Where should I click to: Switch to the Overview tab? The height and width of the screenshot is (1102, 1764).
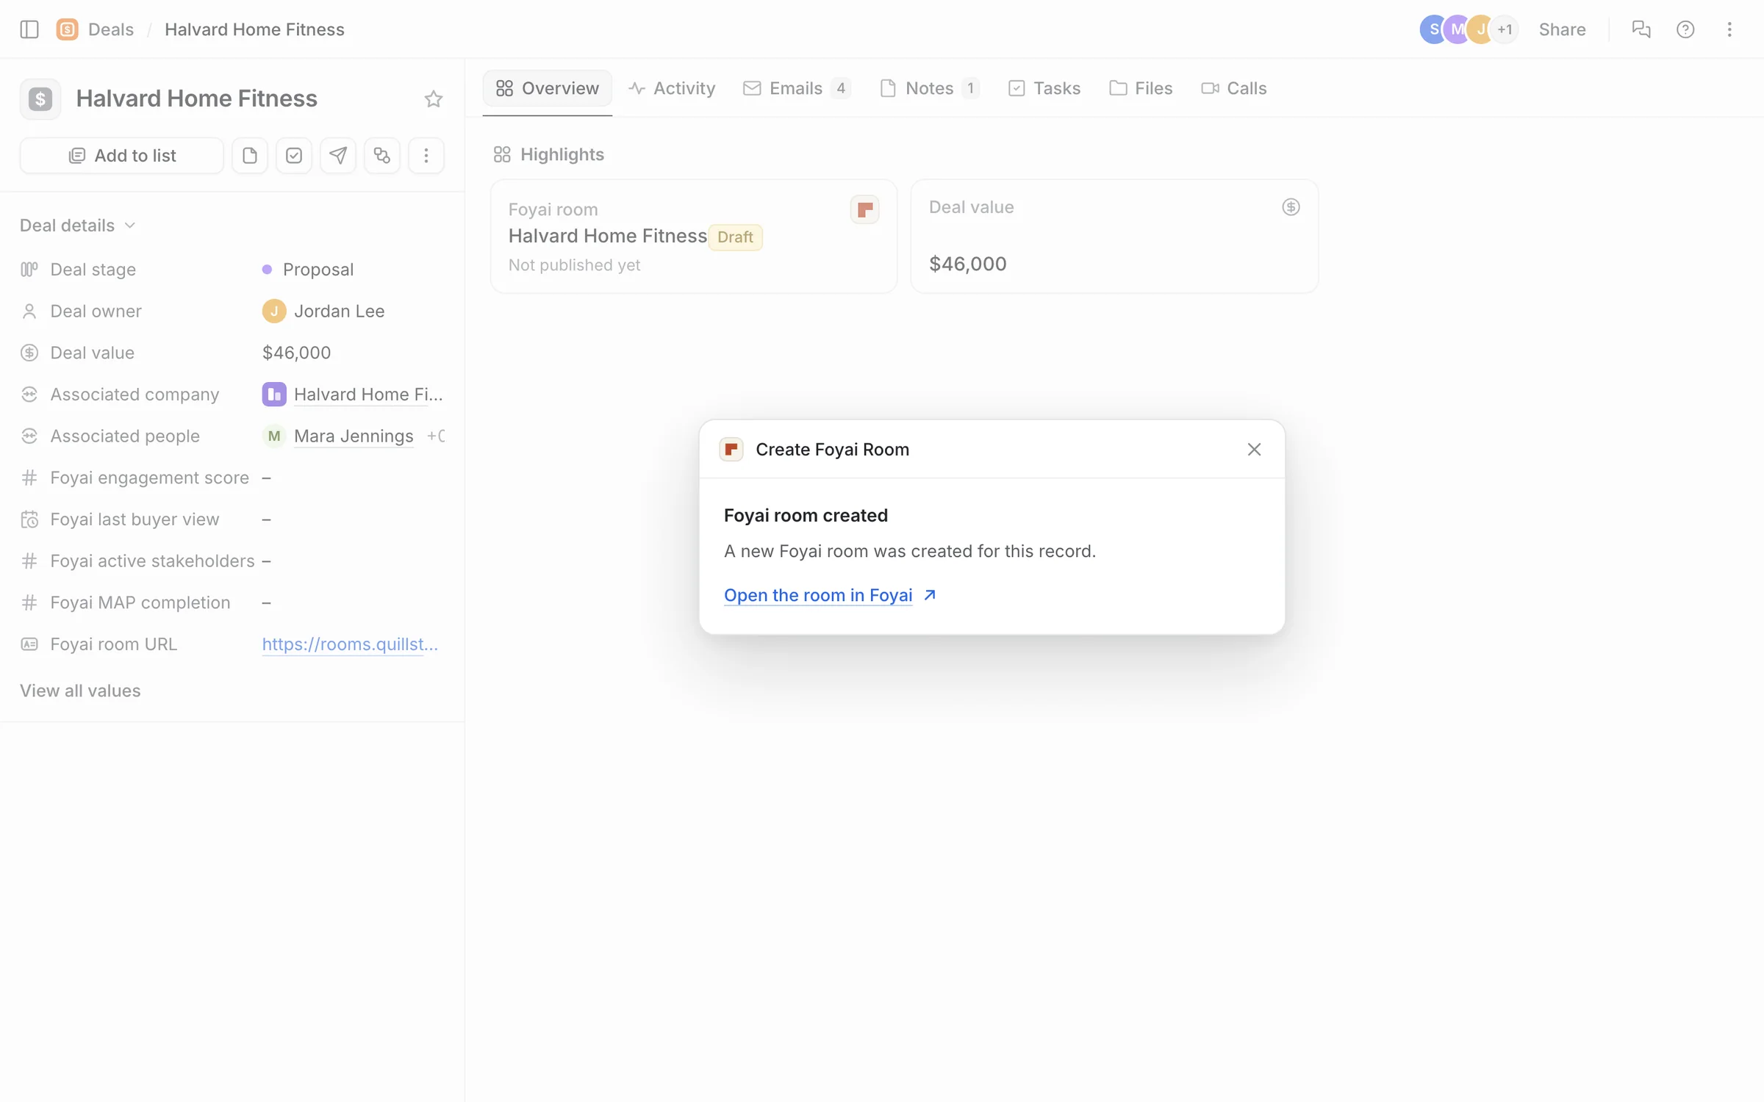(x=548, y=89)
